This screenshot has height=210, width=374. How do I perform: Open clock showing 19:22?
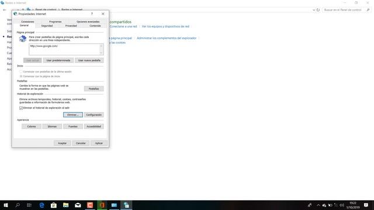coord(353,205)
